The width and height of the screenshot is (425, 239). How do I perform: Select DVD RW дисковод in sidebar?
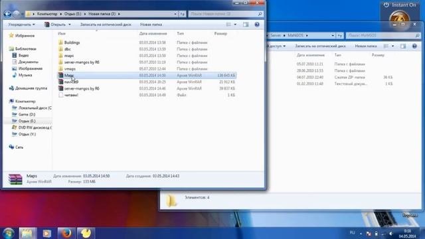32,127
